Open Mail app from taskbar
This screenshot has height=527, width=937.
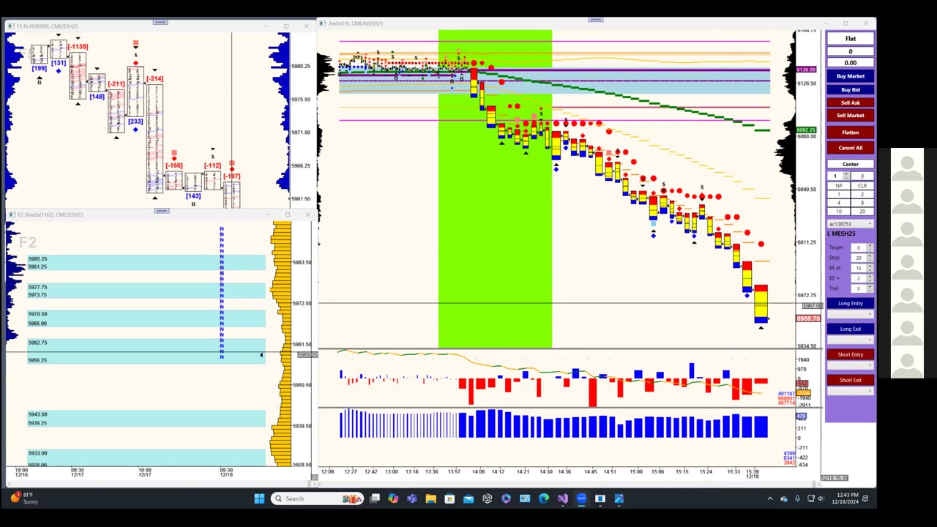pos(468,498)
